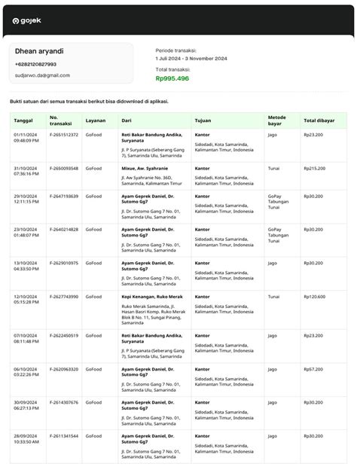Image resolution: width=357 pixels, height=476 pixels.
Task: Click transaction number F-2627743990
Action: coord(64,297)
